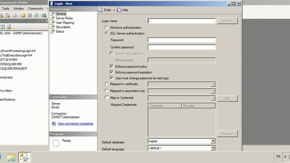Click the User Mapping page icon

[53, 23]
